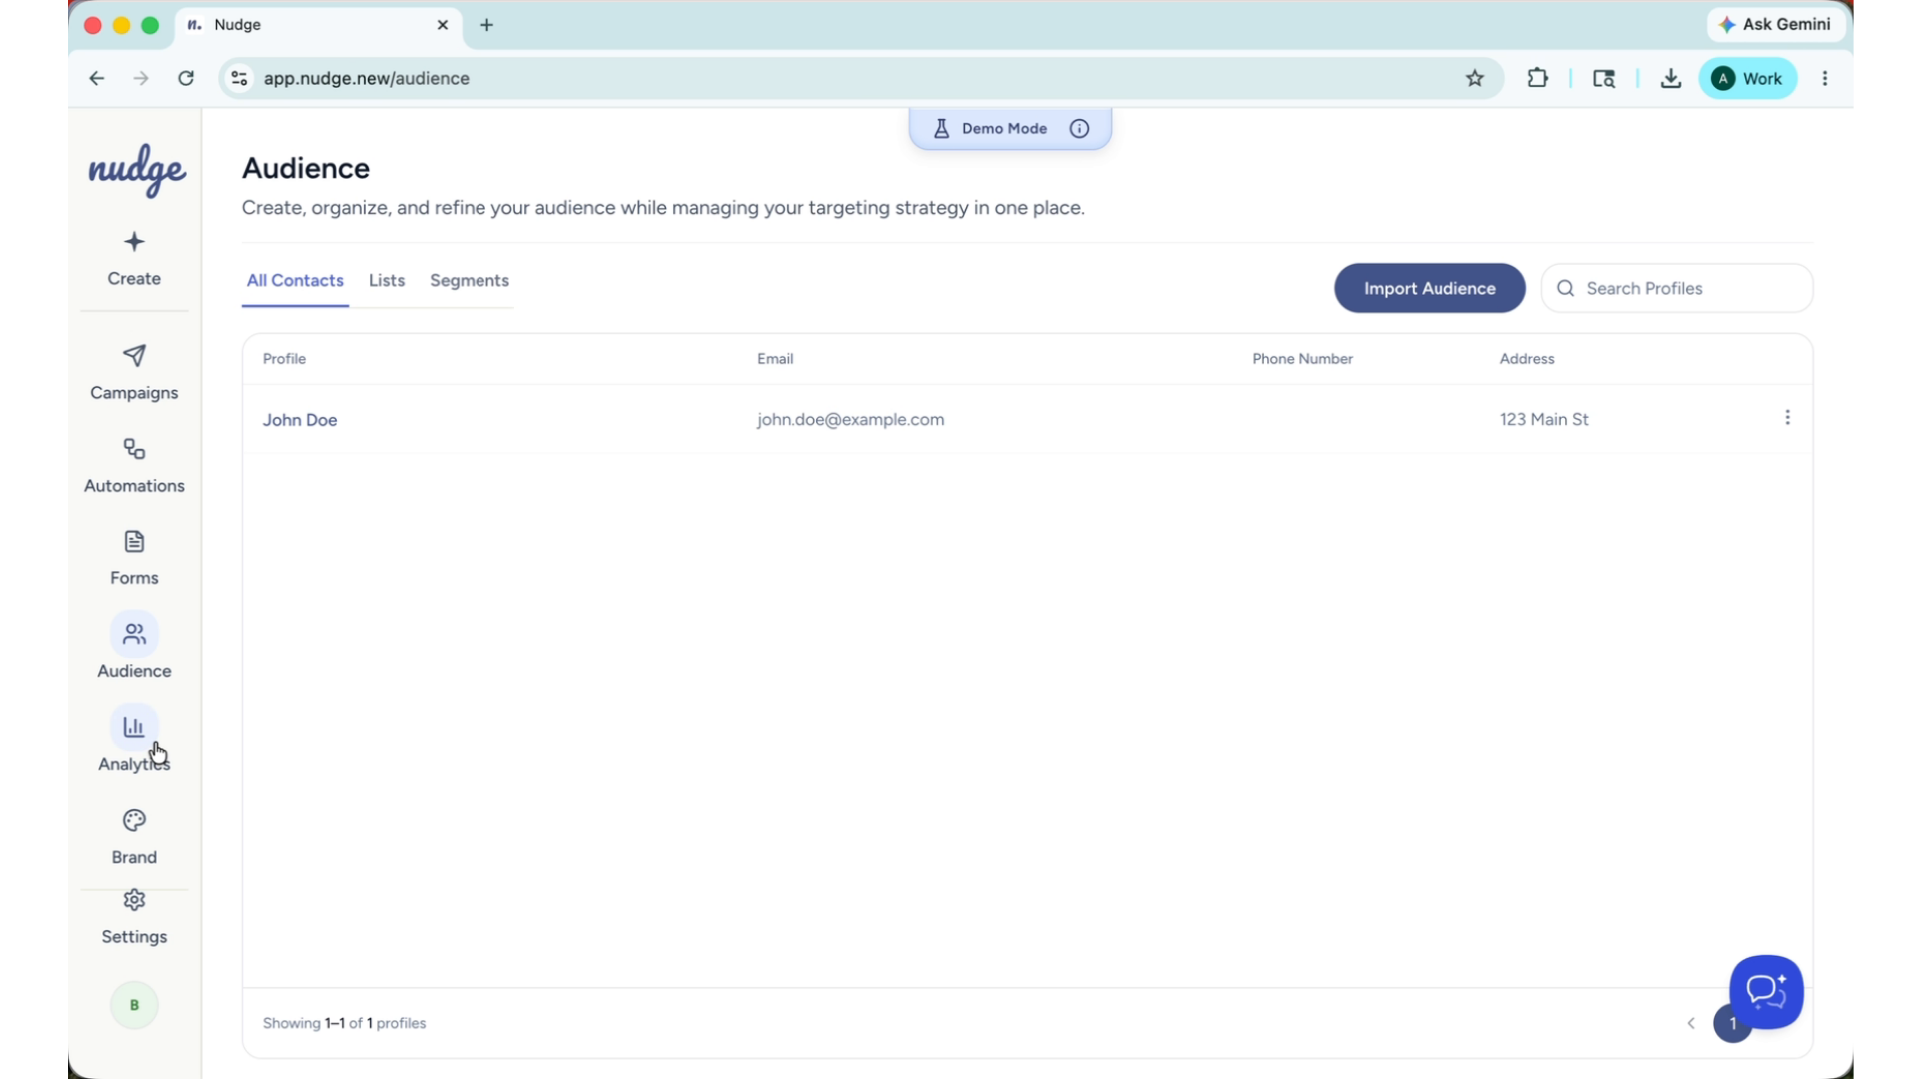Select page 1 in pagination
This screenshot has width=1918, height=1079.
1733,1023
